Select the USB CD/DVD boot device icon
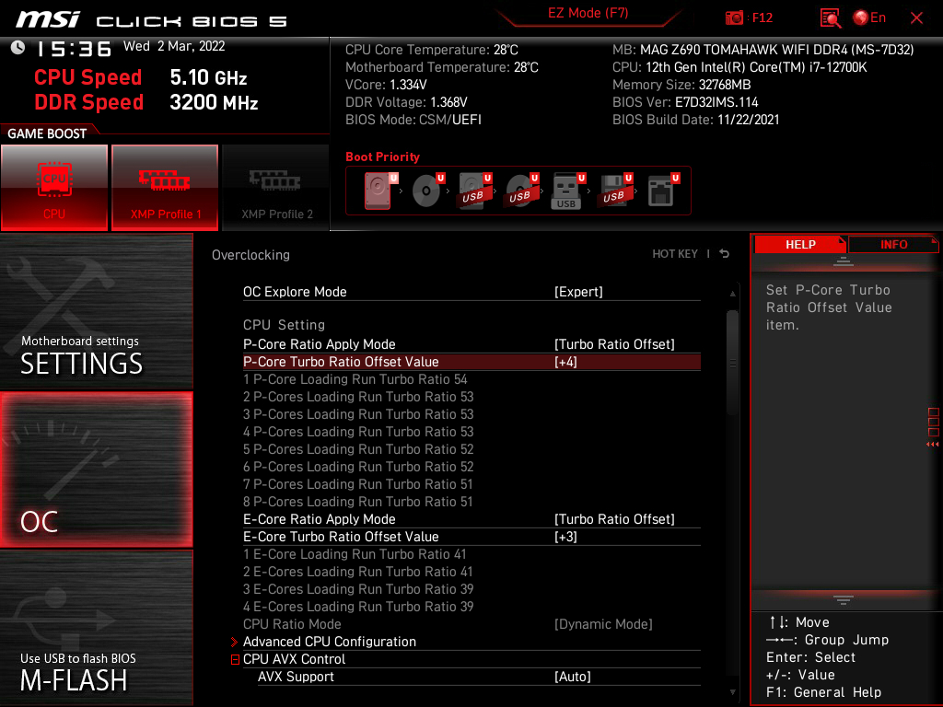 [521, 191]
